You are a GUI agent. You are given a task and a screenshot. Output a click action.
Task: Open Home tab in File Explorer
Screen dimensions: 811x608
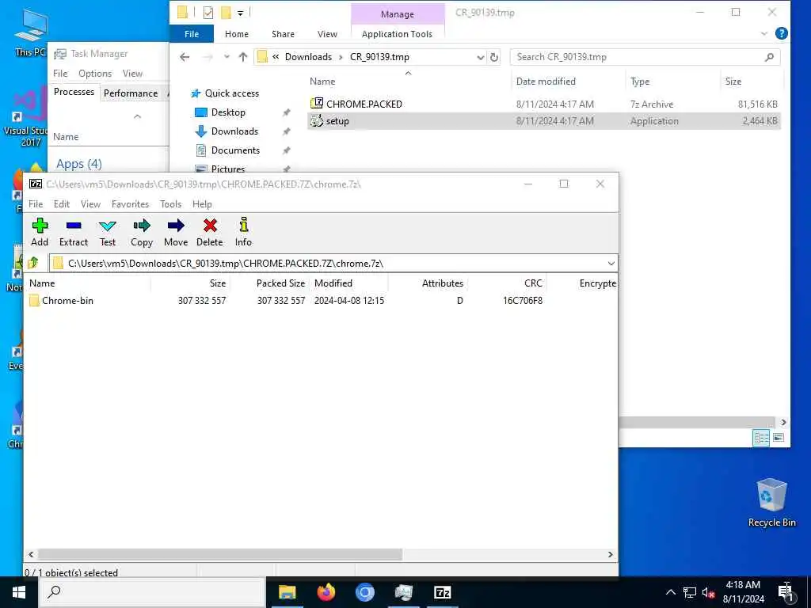pyautogui.click(x=237, y=34)
